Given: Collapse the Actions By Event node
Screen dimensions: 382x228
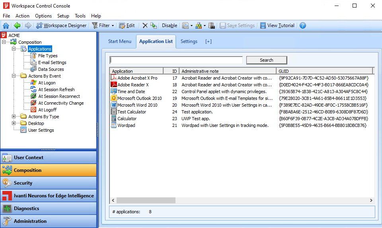Looking at the screenshot, I should (14, 76).
